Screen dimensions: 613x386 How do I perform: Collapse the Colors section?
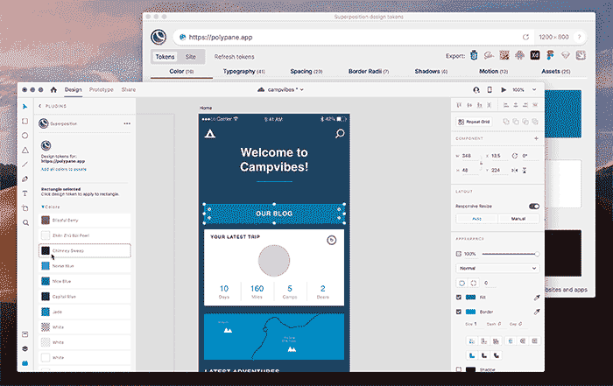click(x=43, y=207)
